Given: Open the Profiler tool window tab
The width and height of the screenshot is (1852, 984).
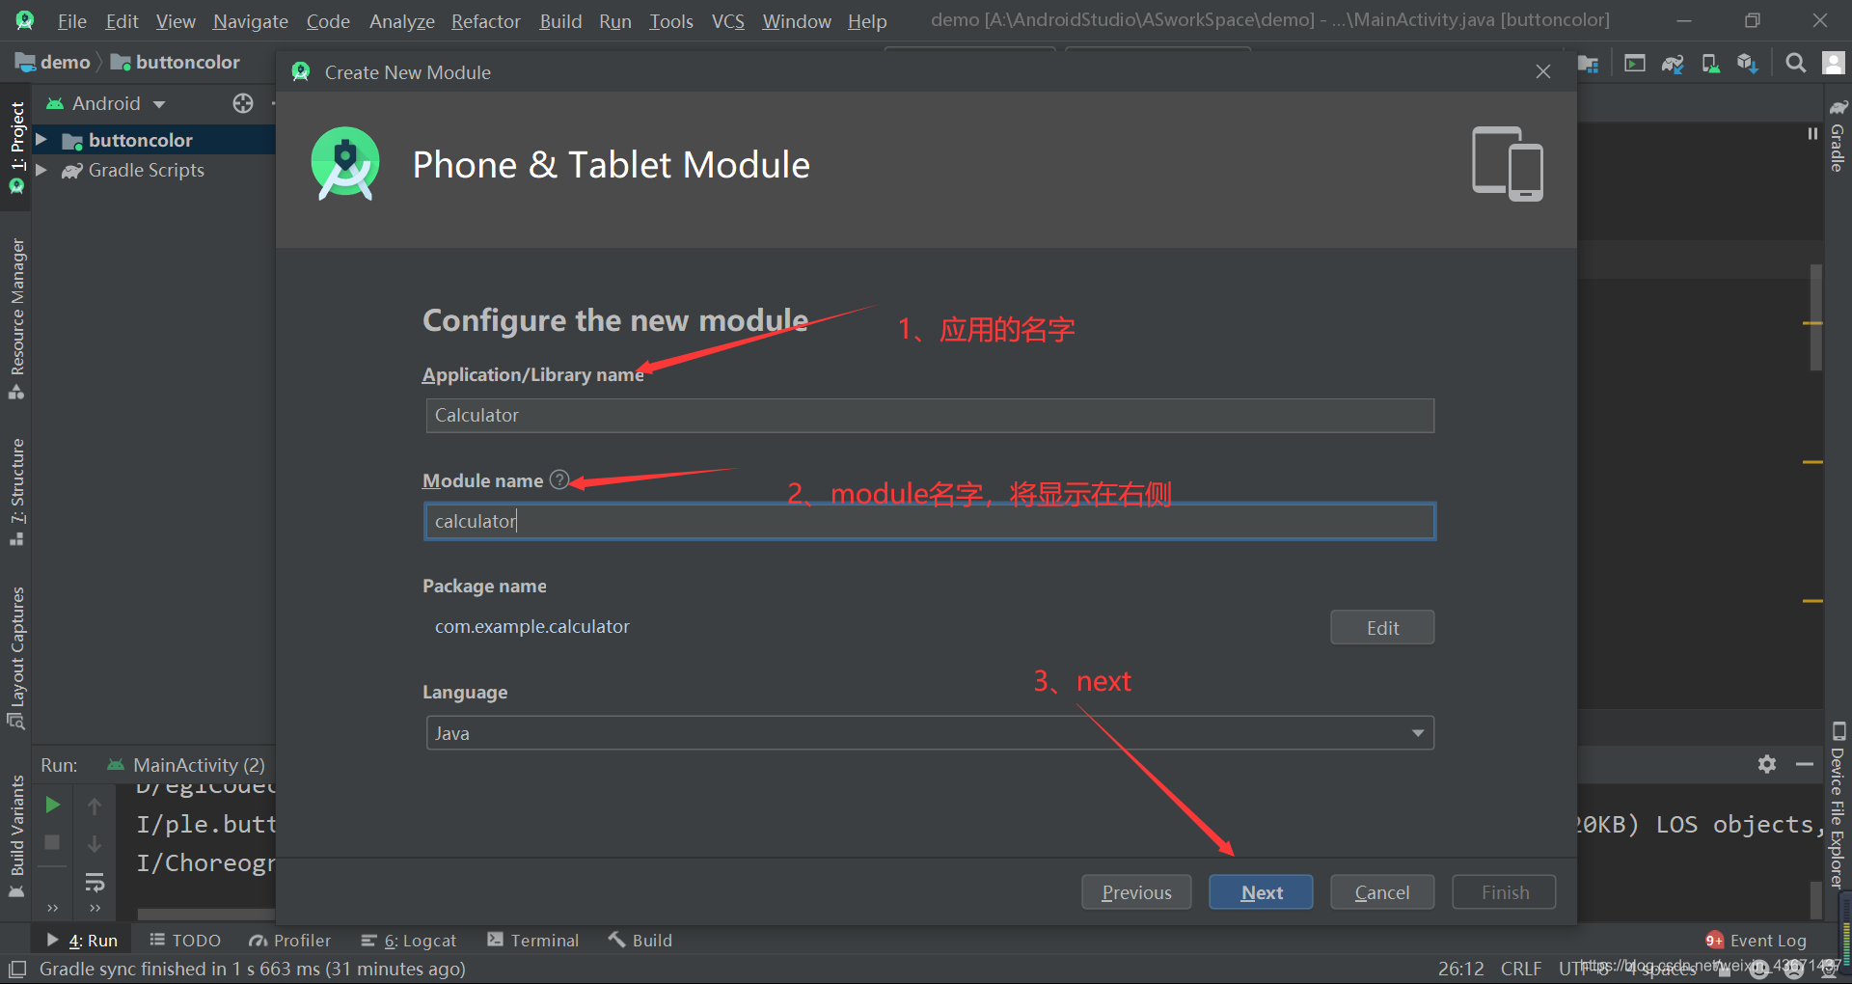Looking at the screenshot, I should coord(290,941).
